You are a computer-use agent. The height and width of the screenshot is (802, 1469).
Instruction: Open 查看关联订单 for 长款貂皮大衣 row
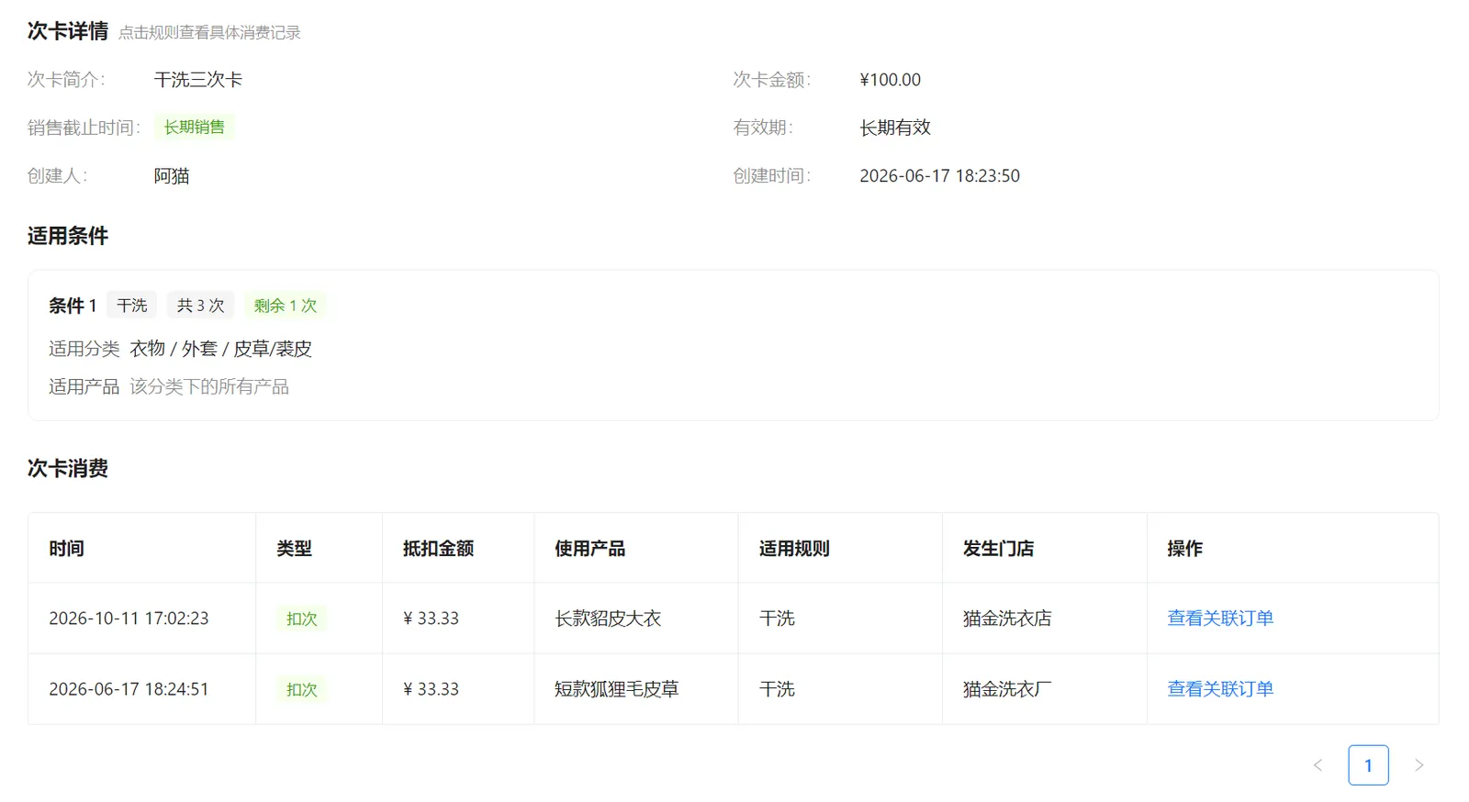(x=1220, y=618)
